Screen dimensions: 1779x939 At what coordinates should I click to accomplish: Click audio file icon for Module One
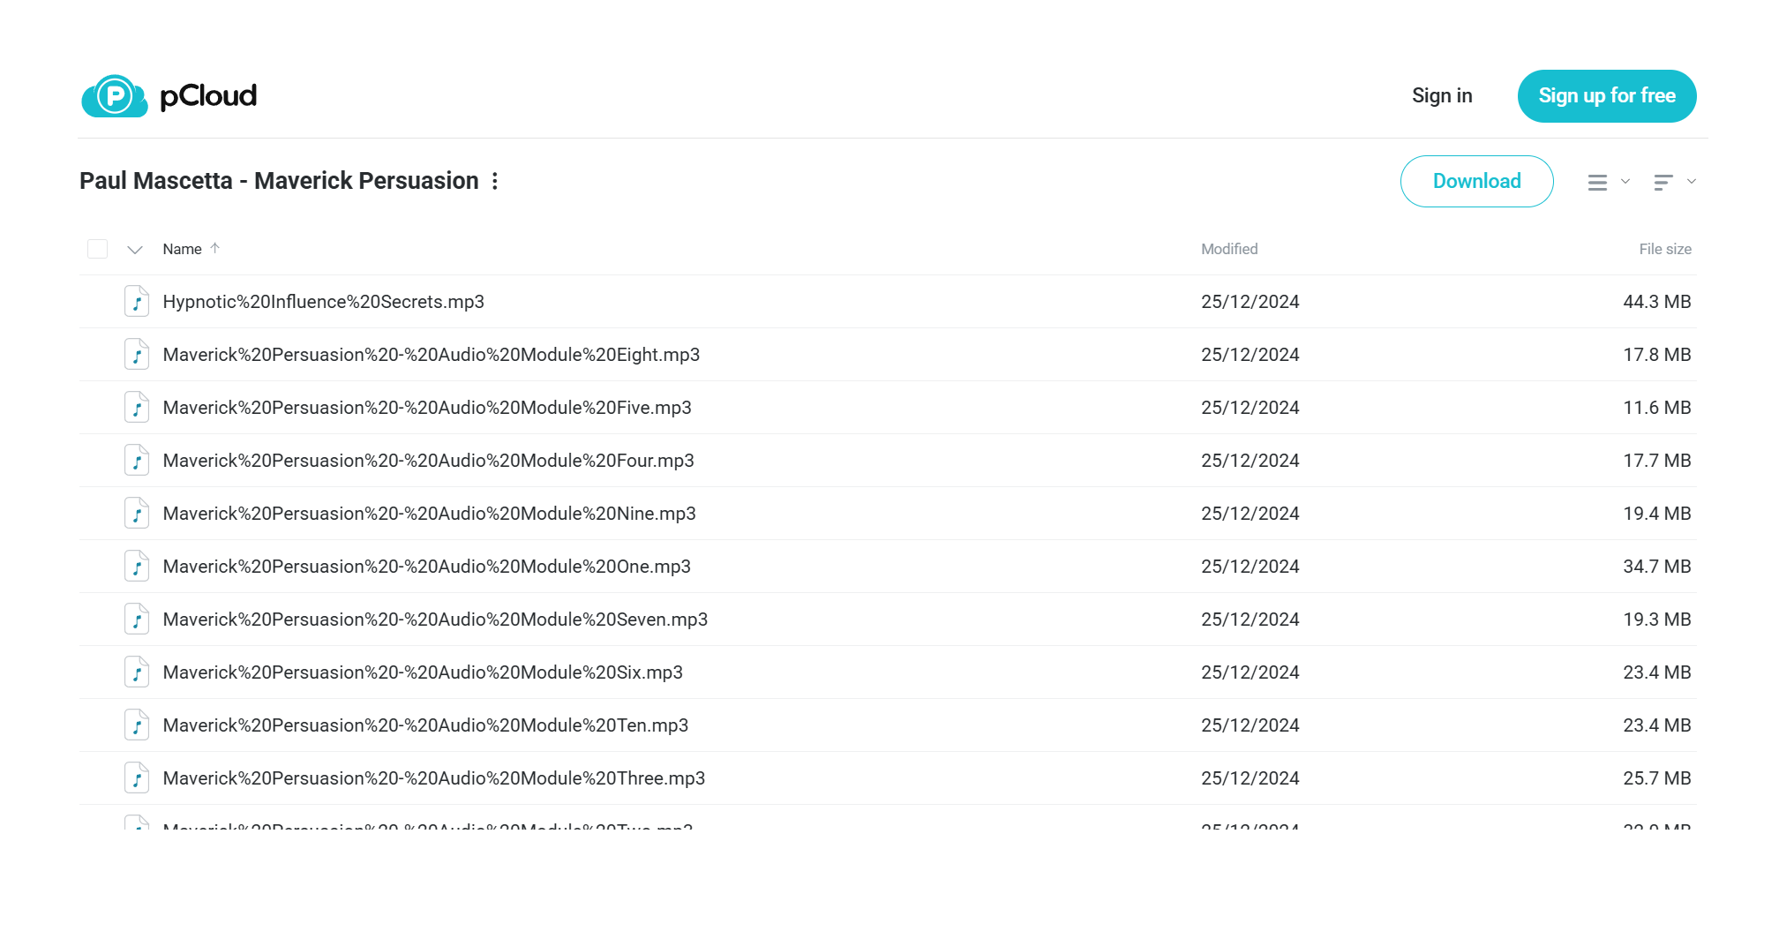[x=136, y=567]
